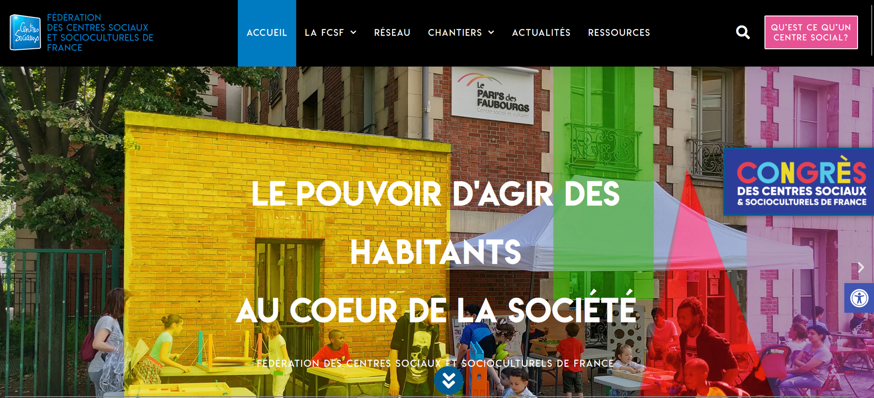
Task: Go to previous slide using left arrow
Action: (9, 267)
